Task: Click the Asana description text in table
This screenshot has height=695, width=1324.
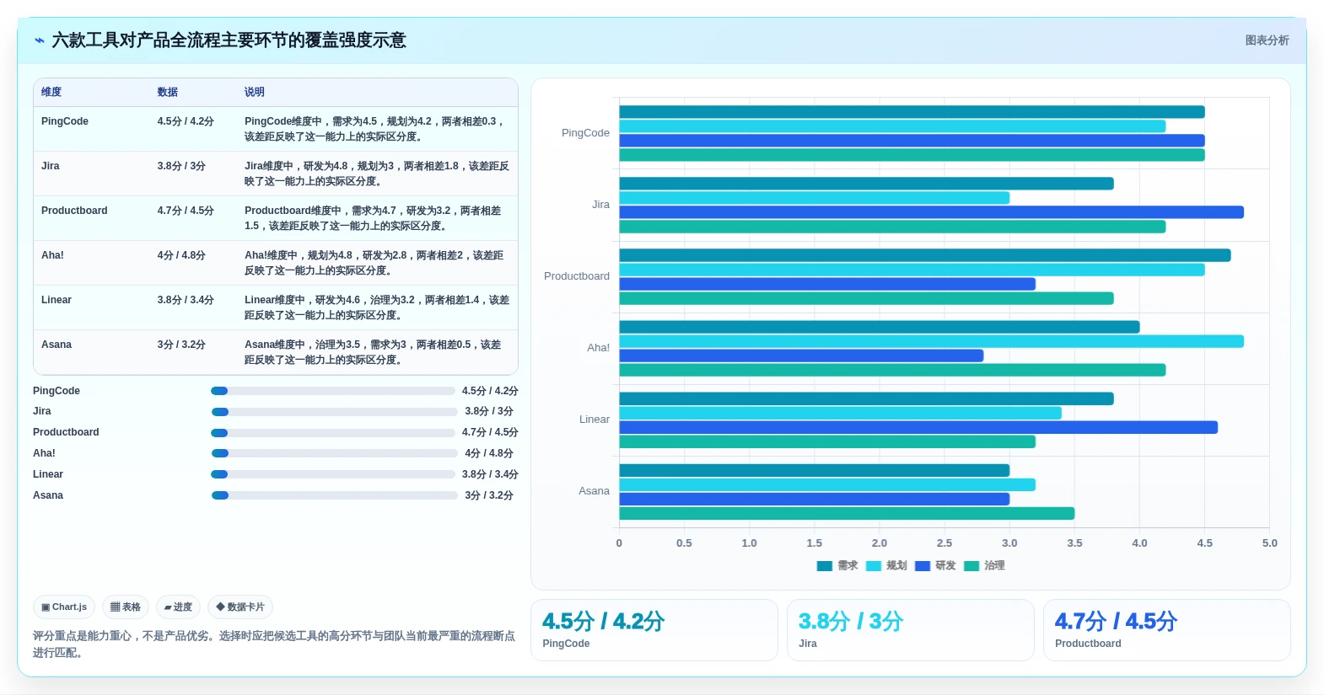Action: (374, 352)
